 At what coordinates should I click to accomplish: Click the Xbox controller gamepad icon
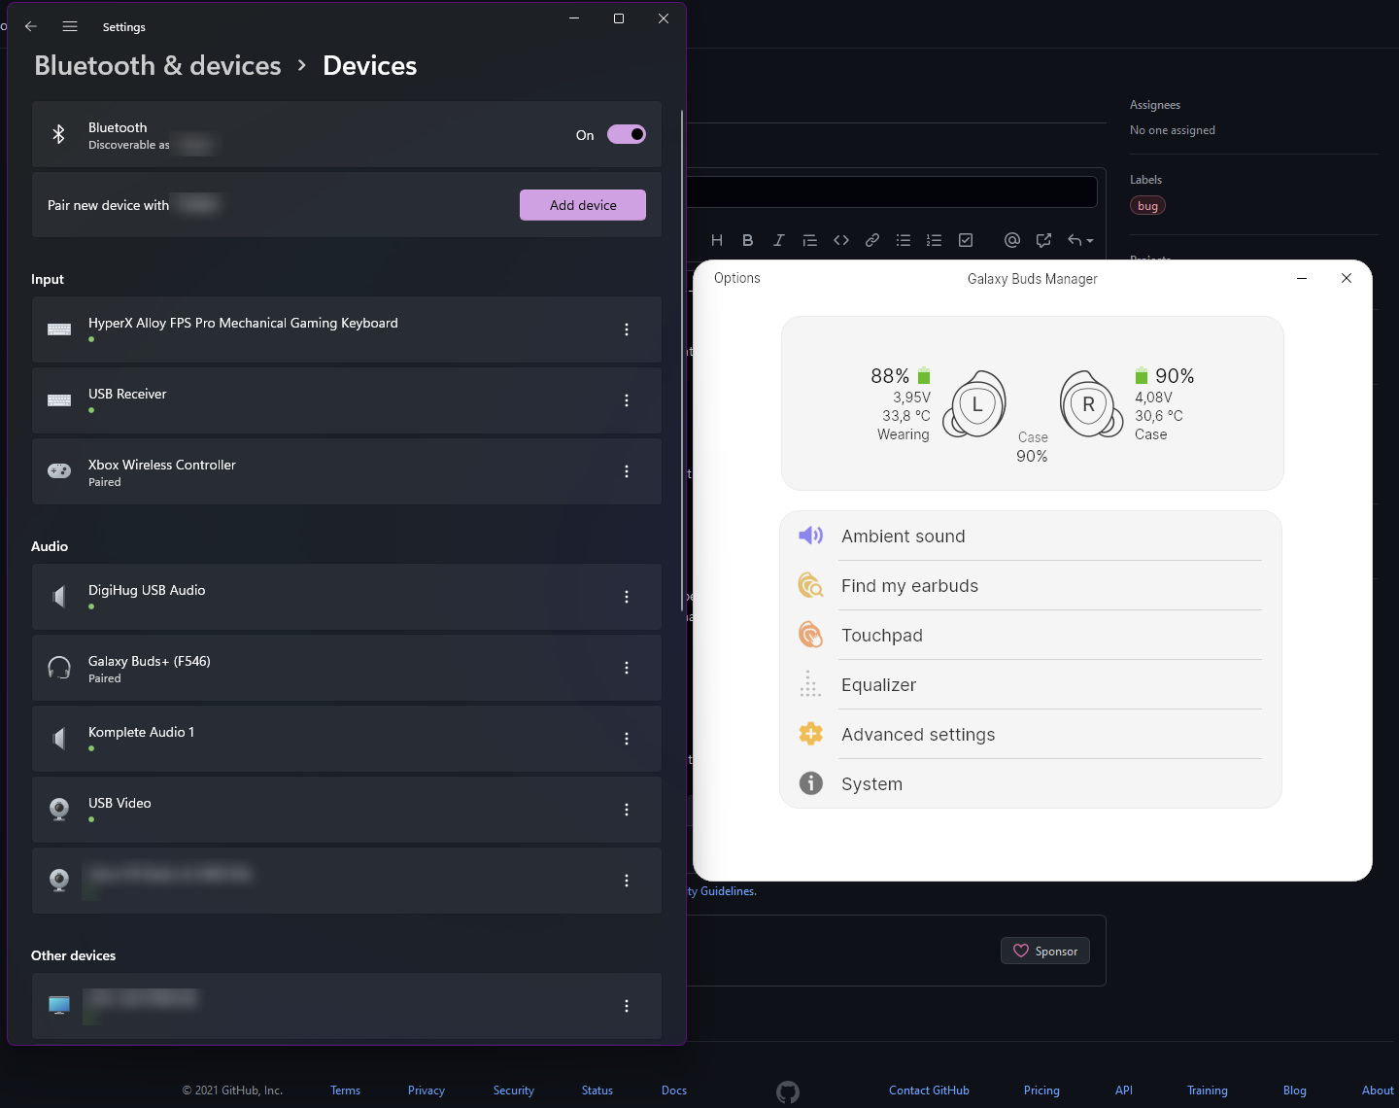point(59,470)
